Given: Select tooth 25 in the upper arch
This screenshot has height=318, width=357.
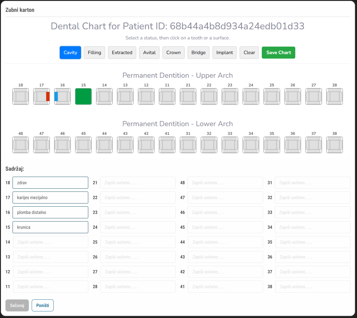Looking at the screenshot, I should (x=272, y=96).
